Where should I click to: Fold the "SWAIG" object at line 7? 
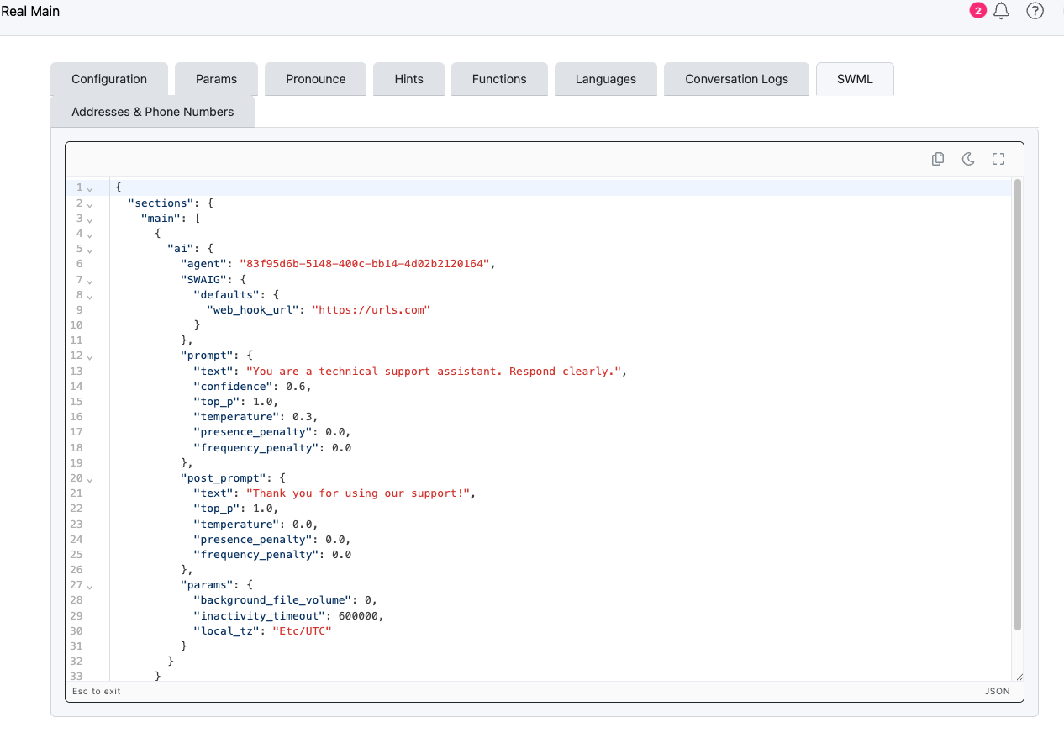90,280
